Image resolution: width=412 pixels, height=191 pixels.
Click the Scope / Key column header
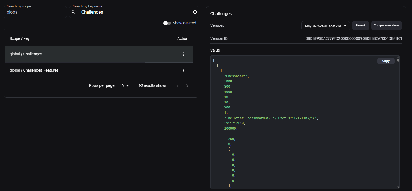20,38
